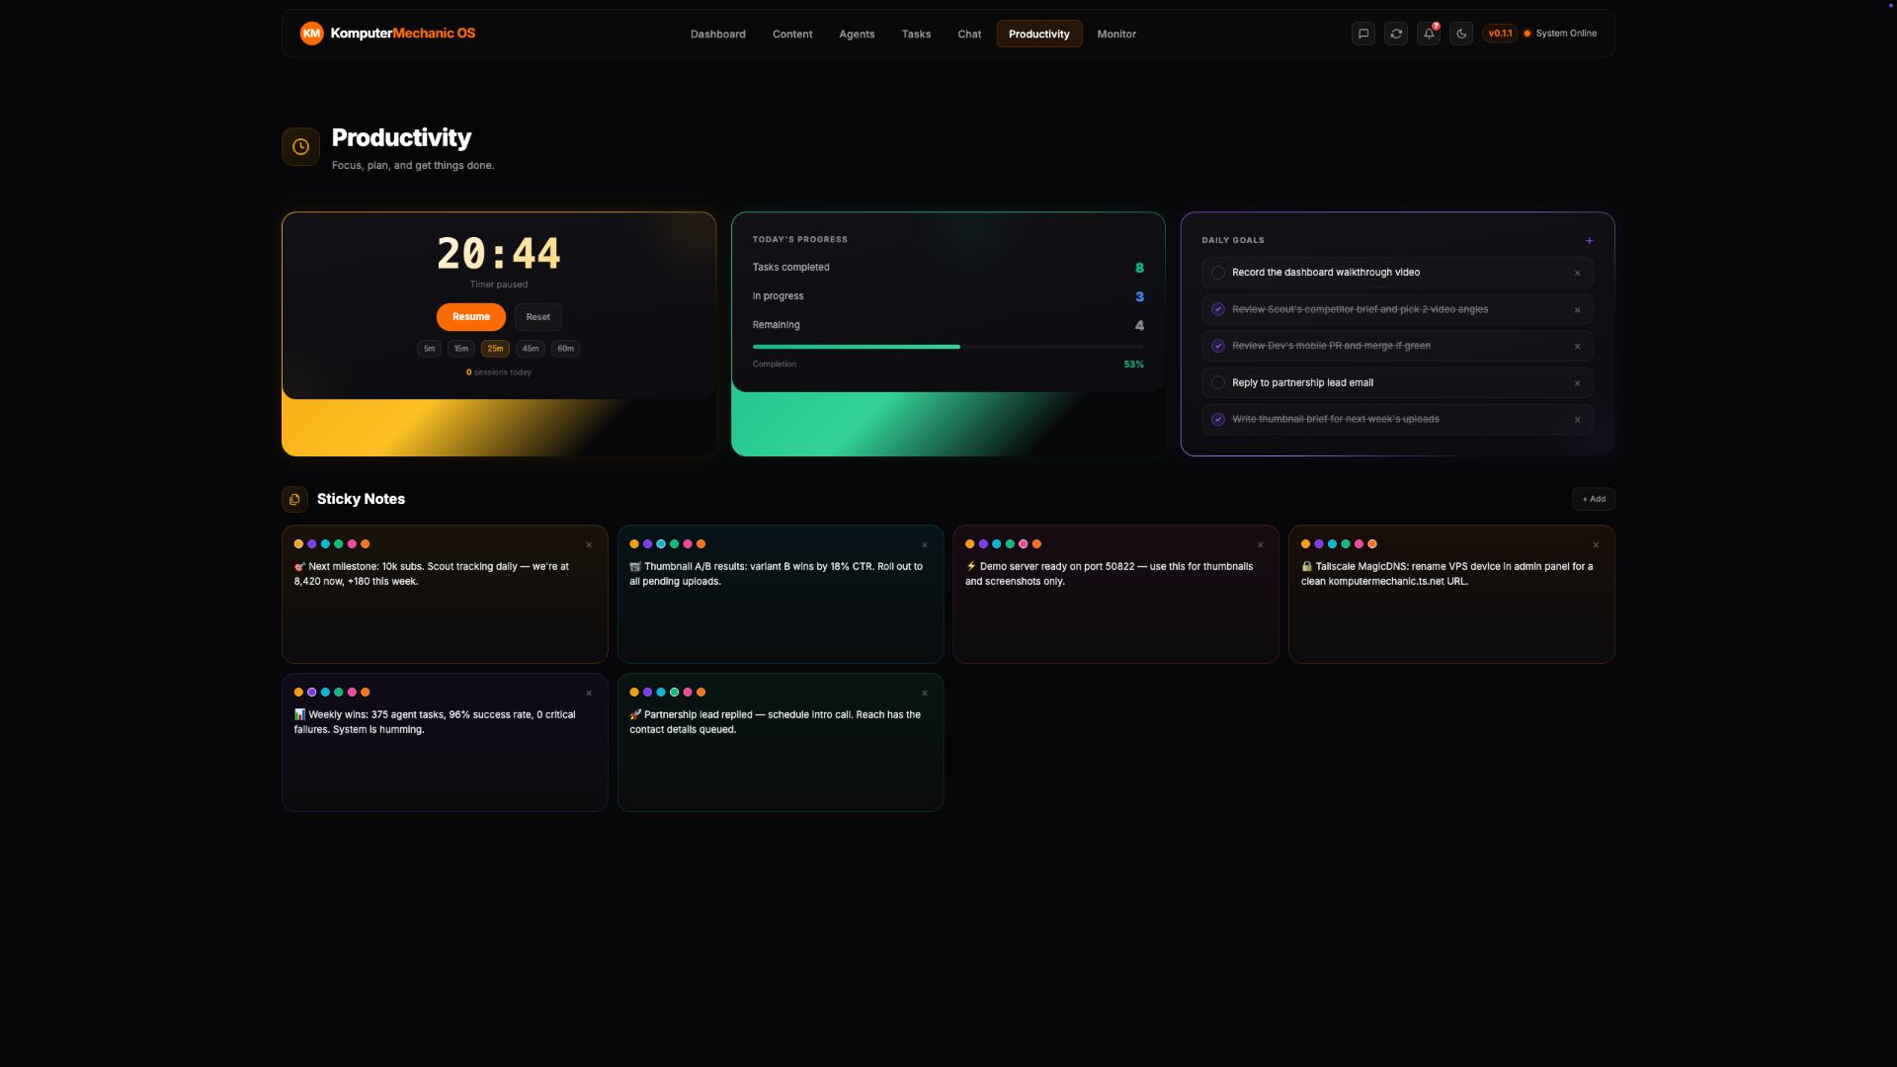This screenshot has width=1897, height=1067.
Task: Check 'Record the dashboard walkthrough video' goal
Action: (x=1218, y=273)
